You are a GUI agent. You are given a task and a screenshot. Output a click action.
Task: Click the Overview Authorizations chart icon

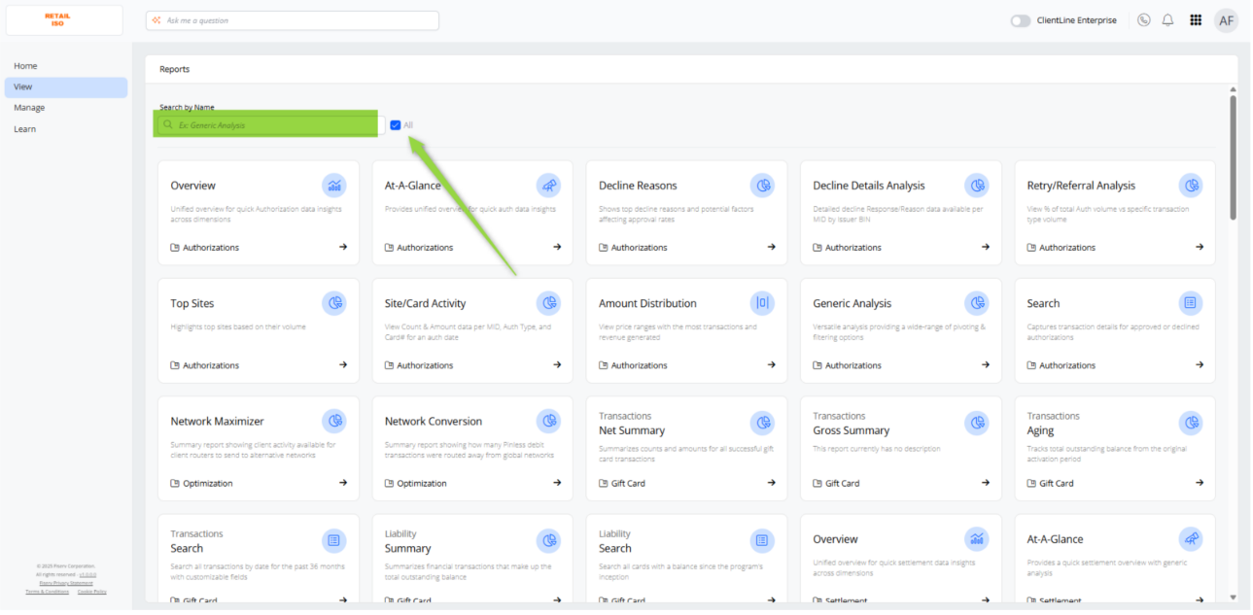[x=334, y=185]
